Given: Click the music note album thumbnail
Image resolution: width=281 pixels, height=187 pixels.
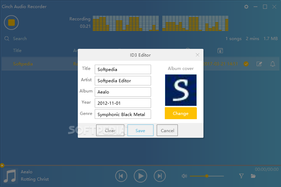Looking at the screenshot, I should pyautogui.click(x=10, y=176).
